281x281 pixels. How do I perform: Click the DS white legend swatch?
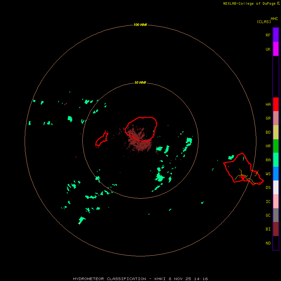[x=276, y=187]
